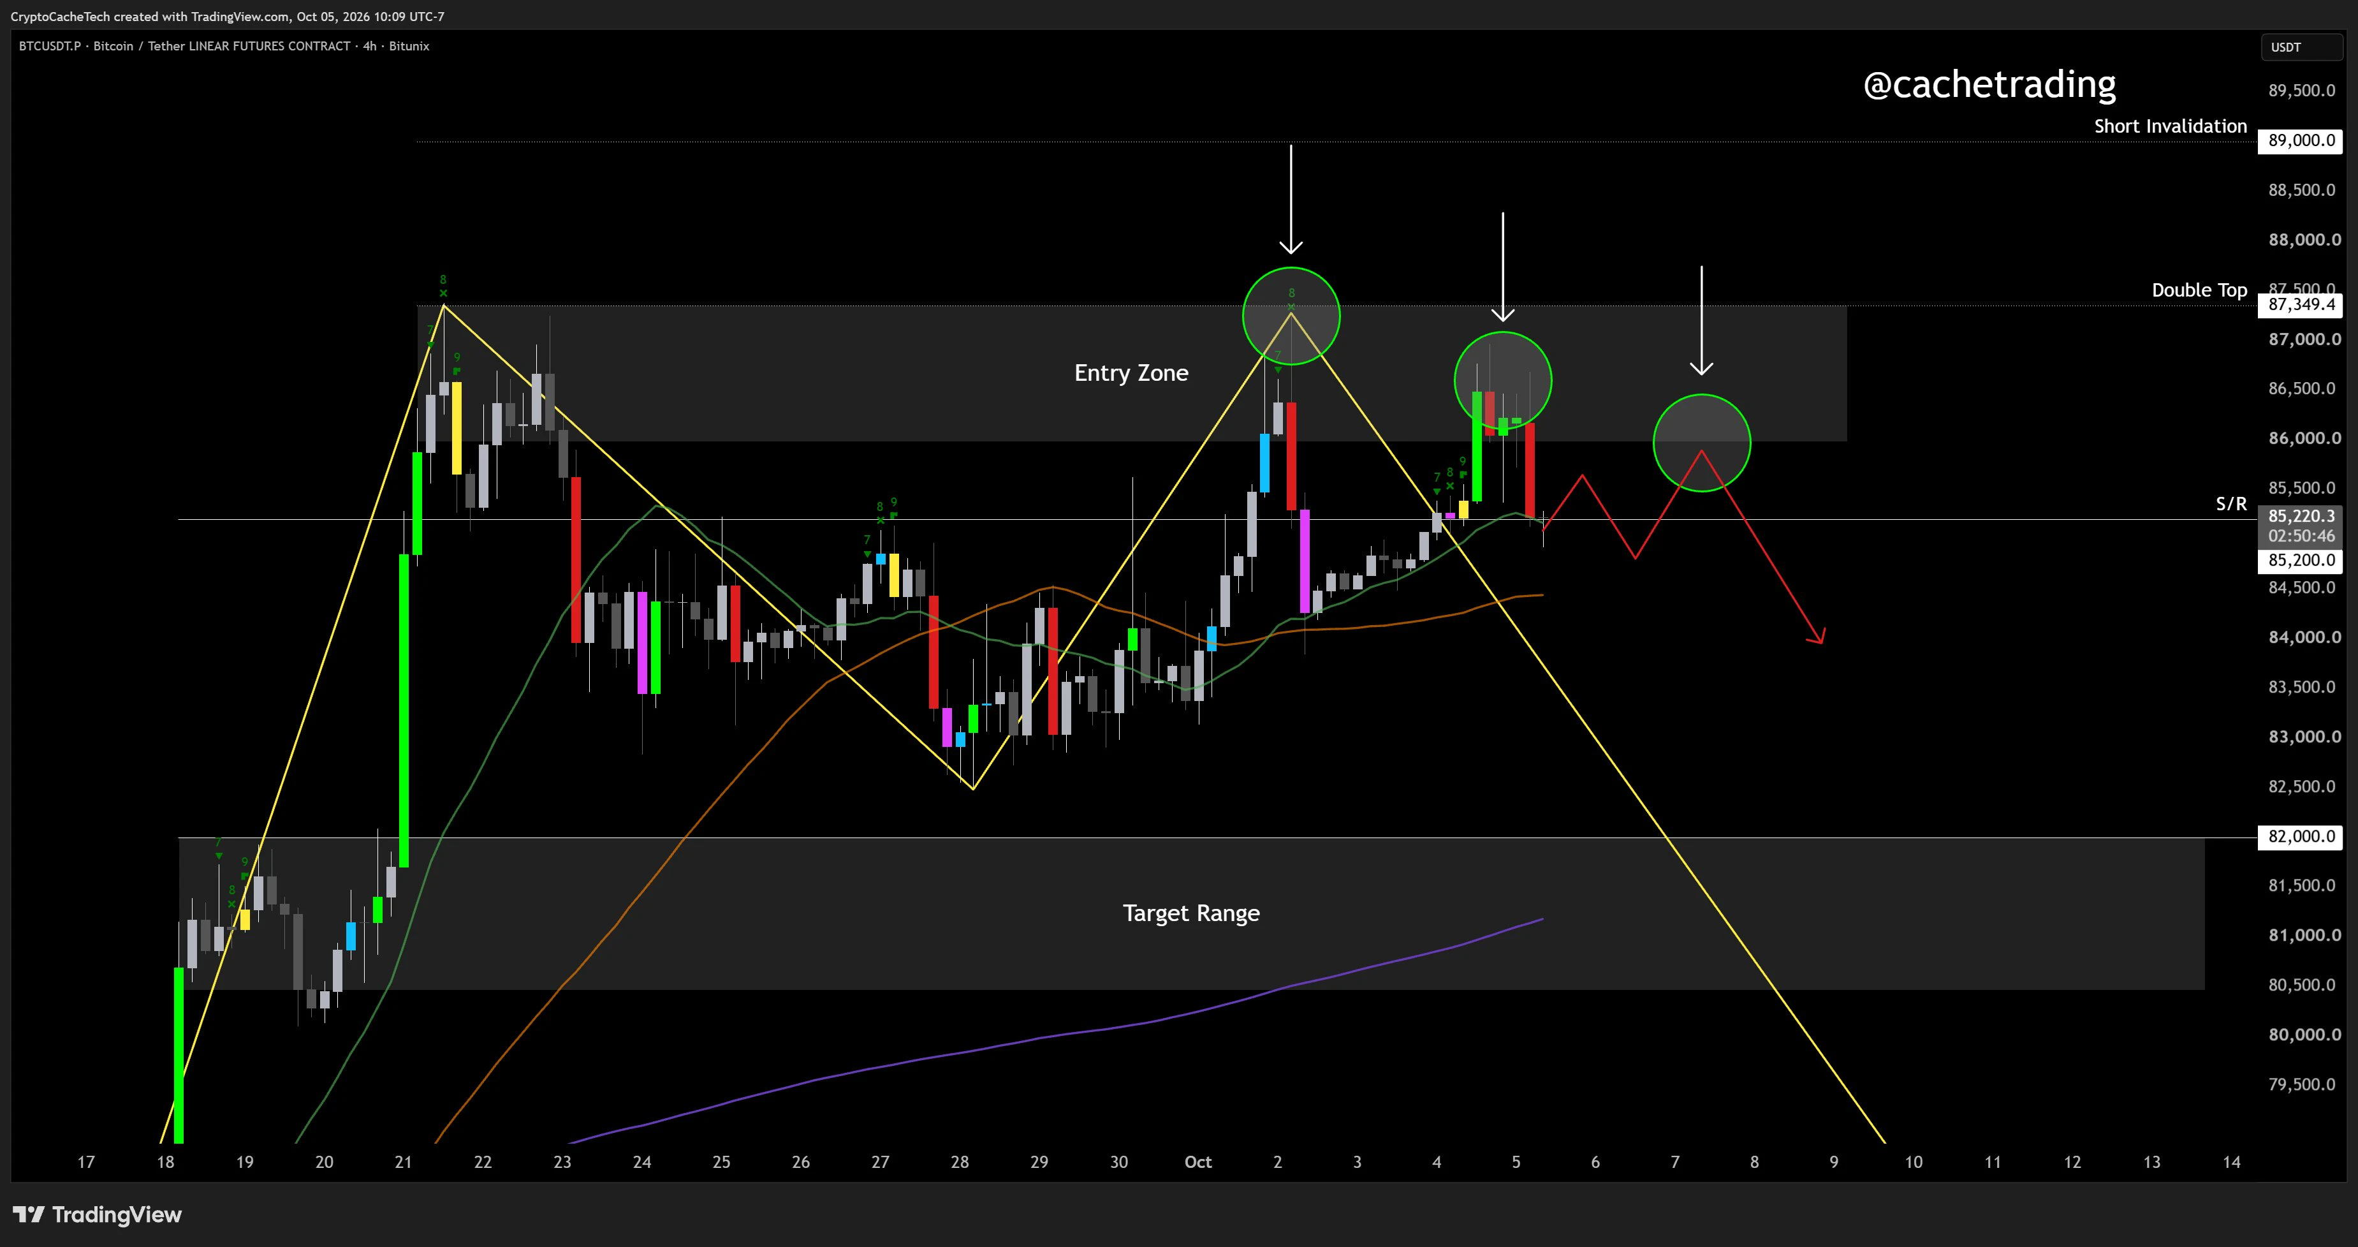
Task: Click the third projected green circle
Action: pyautogui.click(x=1702, y=443)
